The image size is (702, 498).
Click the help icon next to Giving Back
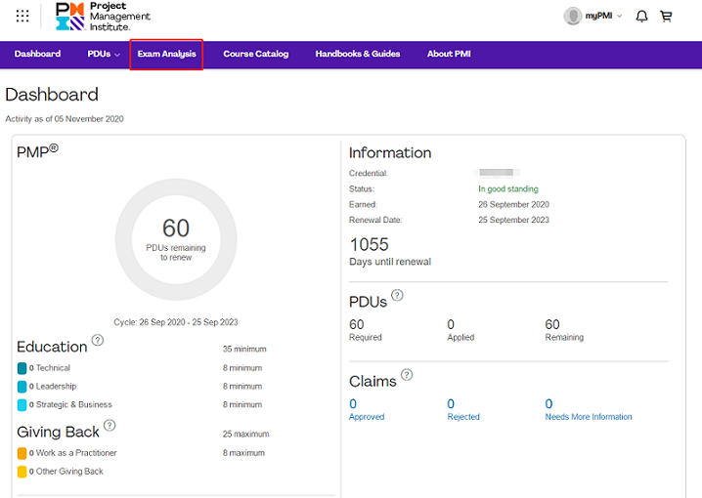click(110, 425)
